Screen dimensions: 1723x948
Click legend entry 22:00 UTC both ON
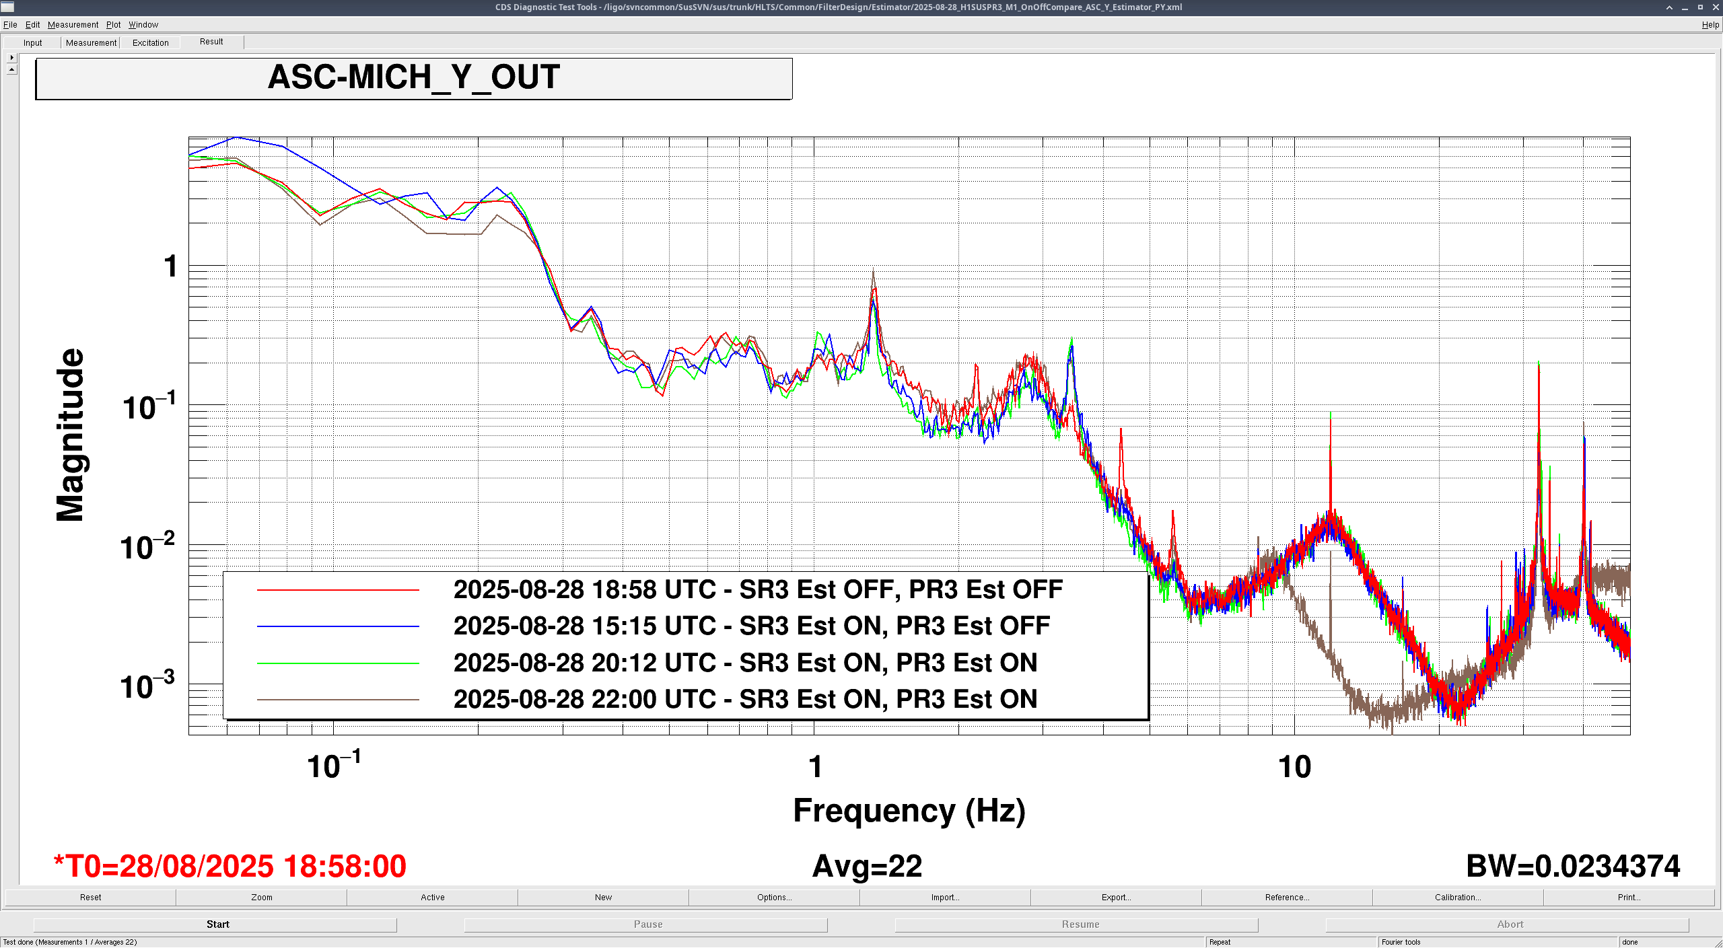click(745, 700)
